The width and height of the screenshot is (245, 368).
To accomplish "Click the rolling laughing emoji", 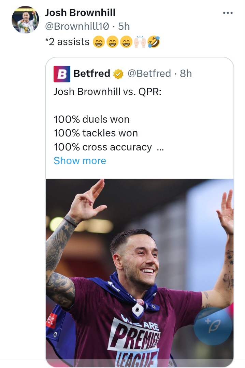I will pyautogui.click(x=154, y=42).
